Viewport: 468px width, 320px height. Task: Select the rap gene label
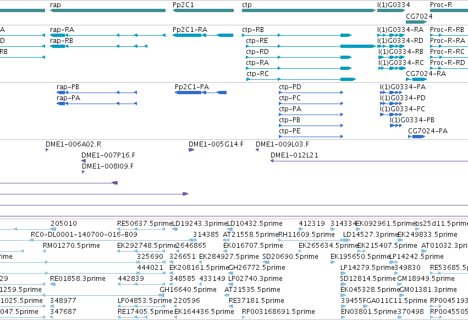[56, 5]
